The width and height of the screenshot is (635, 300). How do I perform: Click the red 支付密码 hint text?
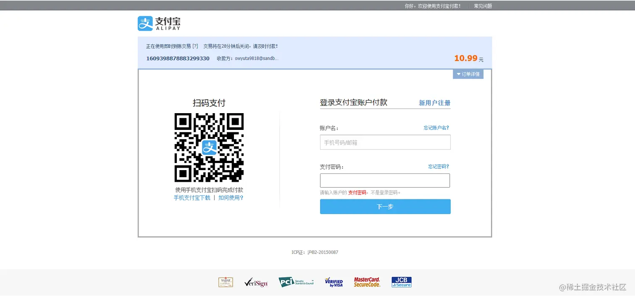click(357, 193)
